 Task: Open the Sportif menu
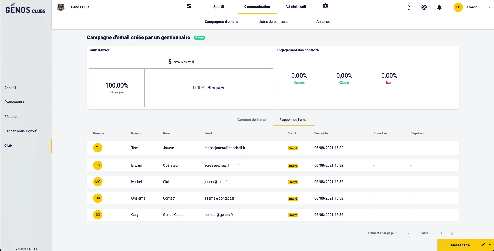pos(218,7)
